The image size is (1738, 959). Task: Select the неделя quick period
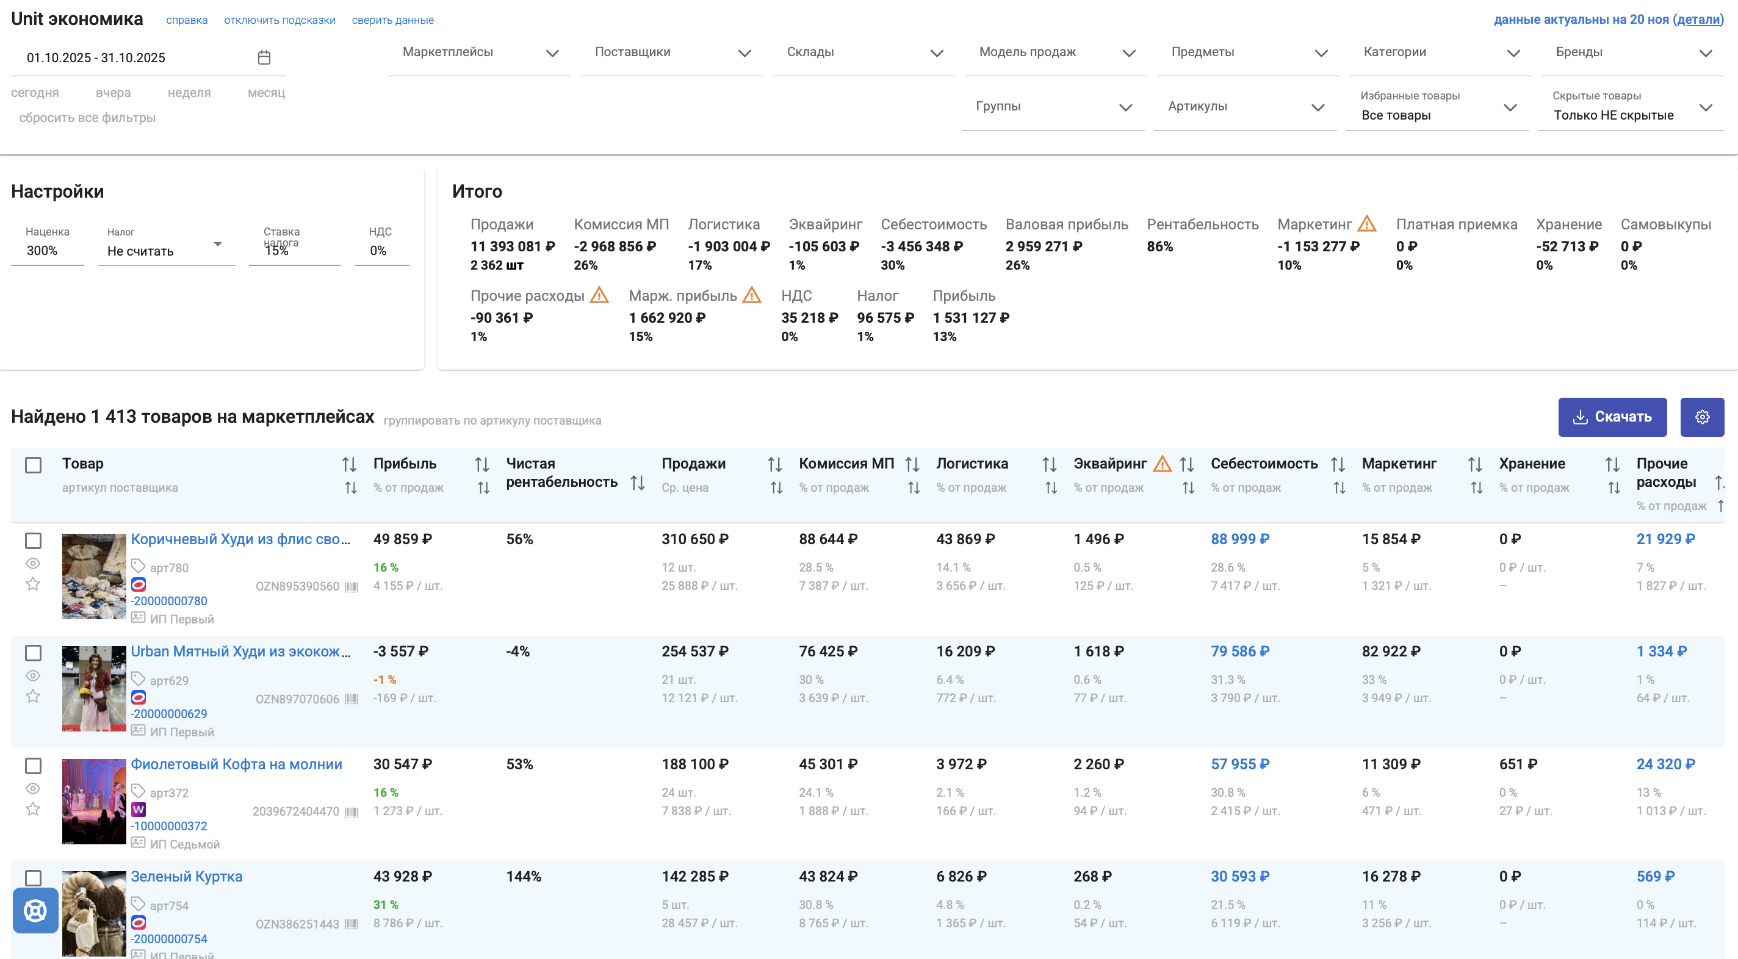pos(189,92)
